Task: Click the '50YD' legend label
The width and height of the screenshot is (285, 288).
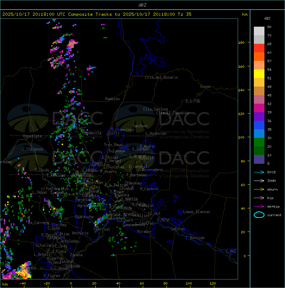Action: [271, 172]
